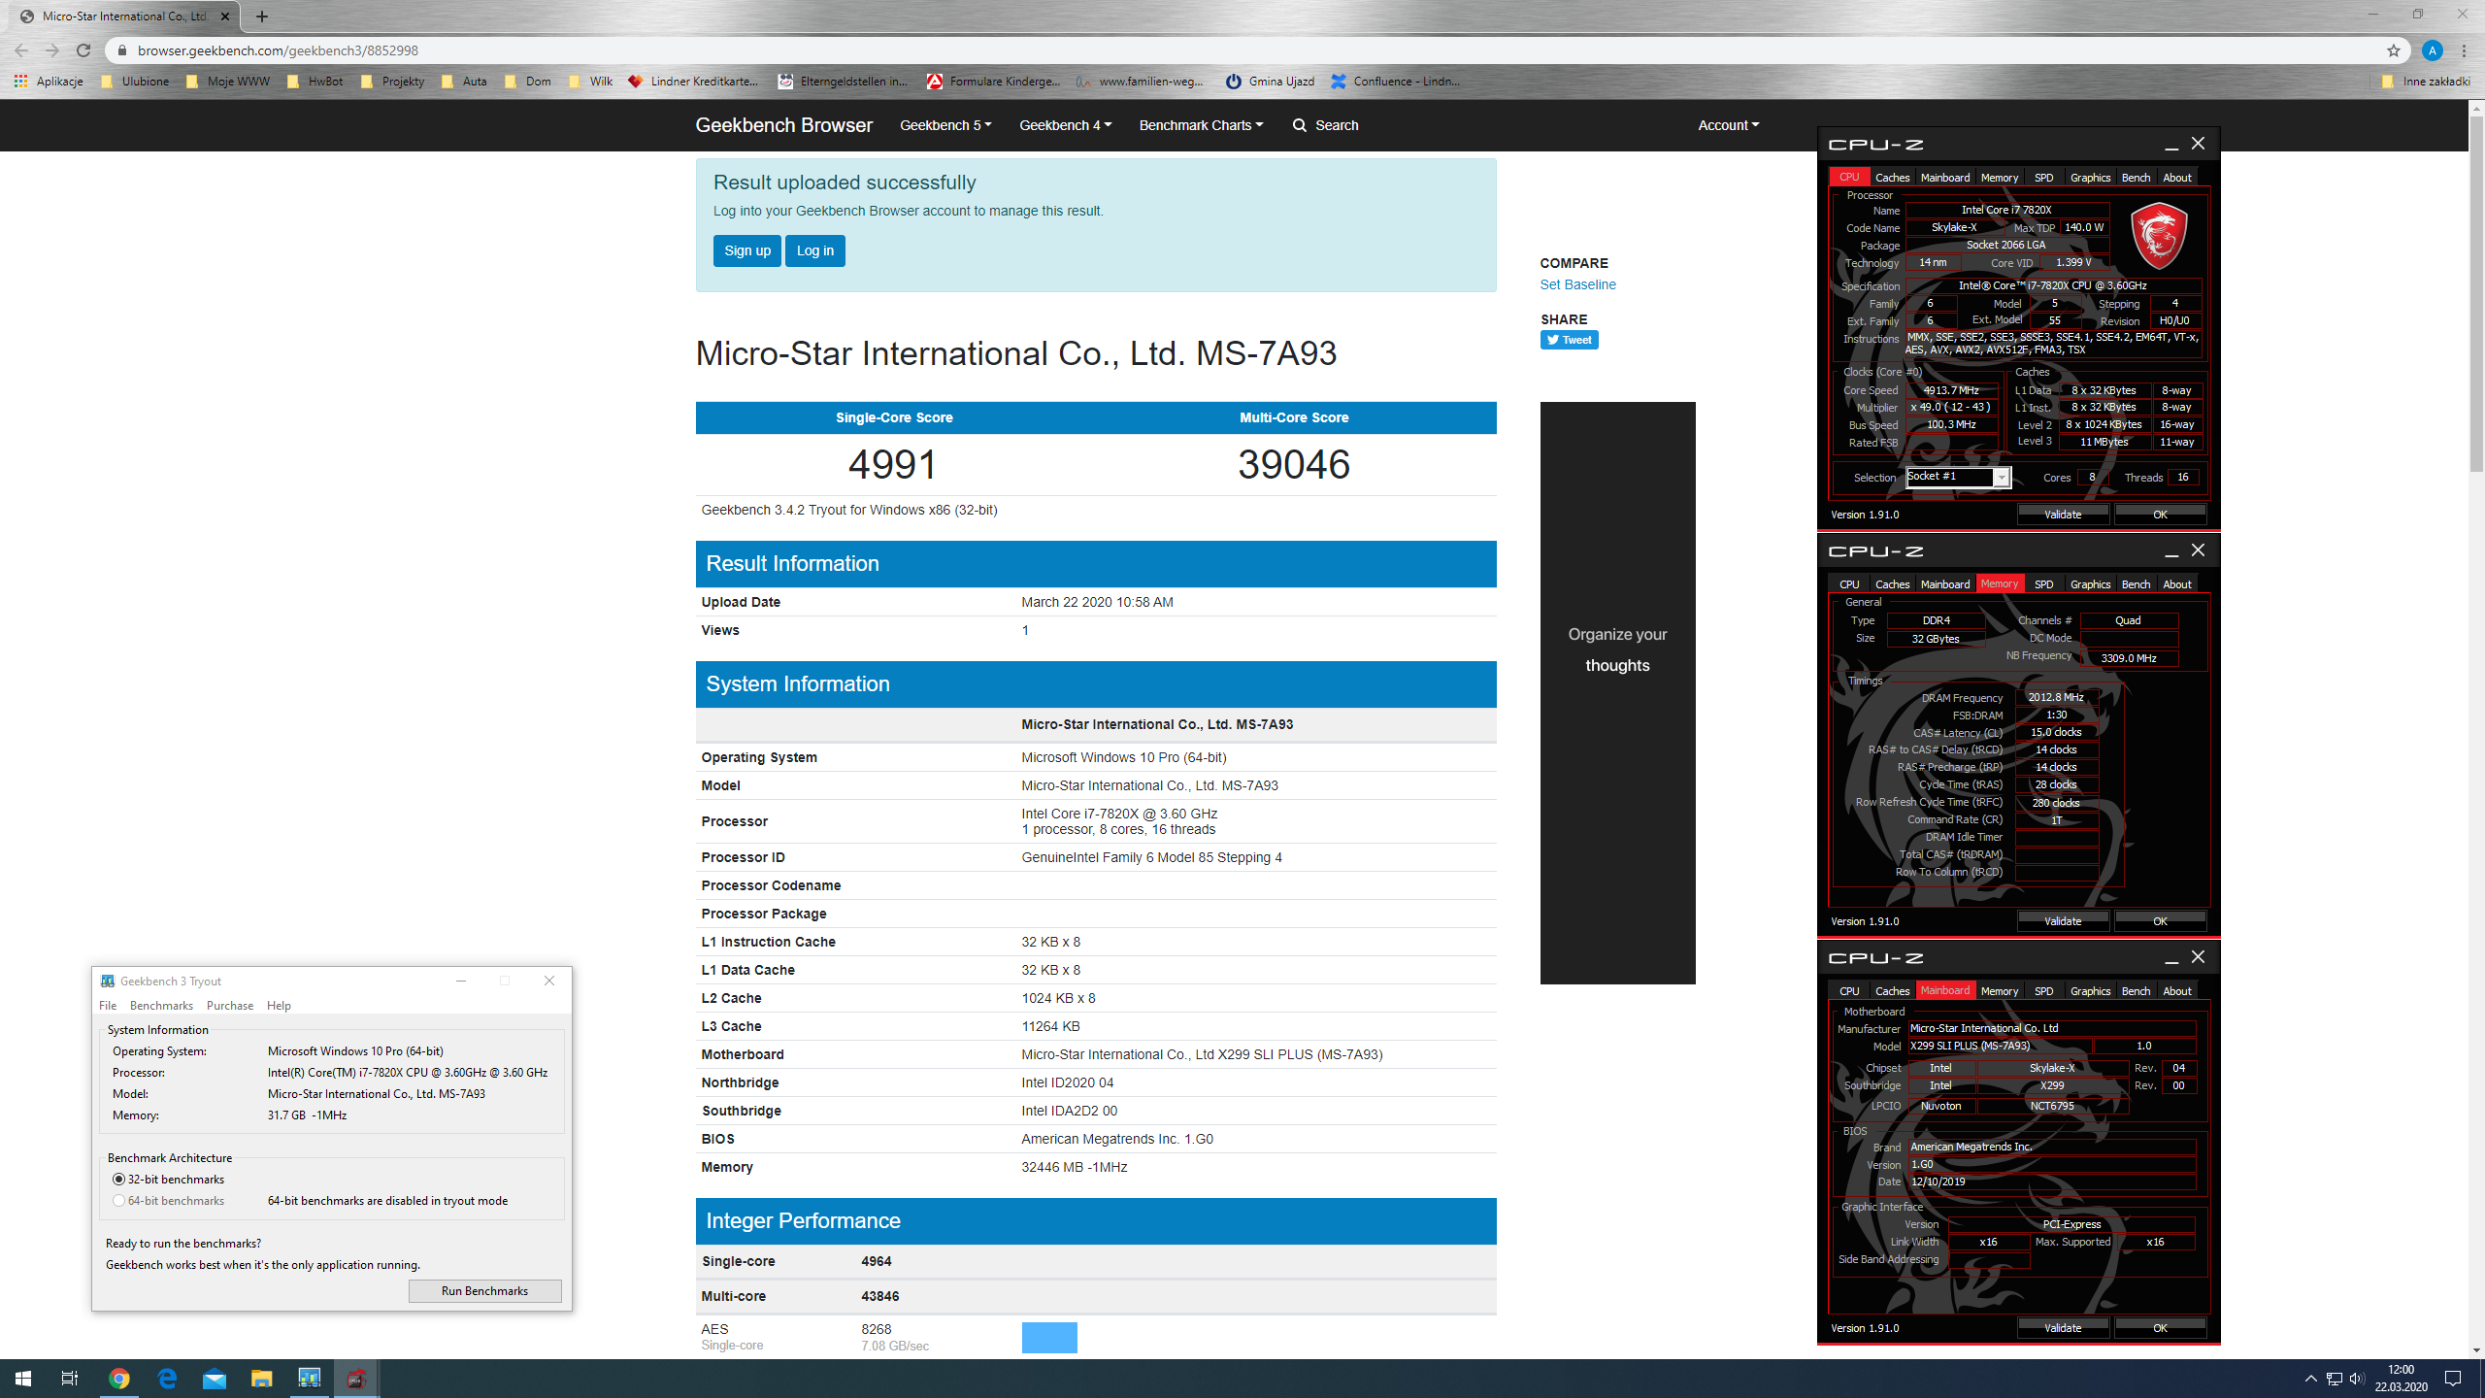Expand Geekbench 4 dropdown menu
The width and height of the screenshot is (2485, 1398).
[1065, 125]
